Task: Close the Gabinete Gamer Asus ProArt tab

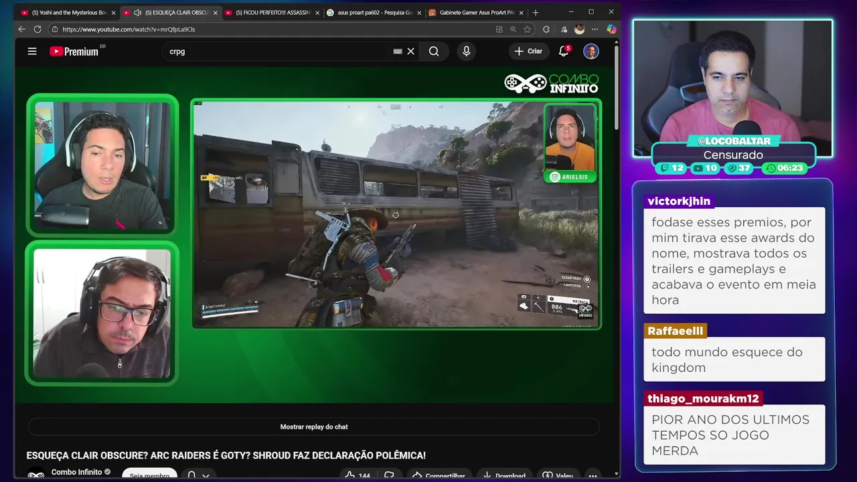Action: (521, 13)
